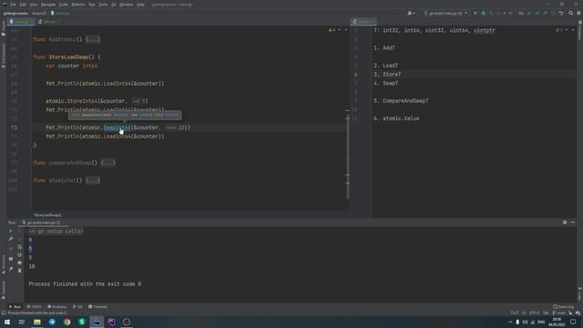Run the go build main.go configuration
583x328 pixels.
click(476, 13)
